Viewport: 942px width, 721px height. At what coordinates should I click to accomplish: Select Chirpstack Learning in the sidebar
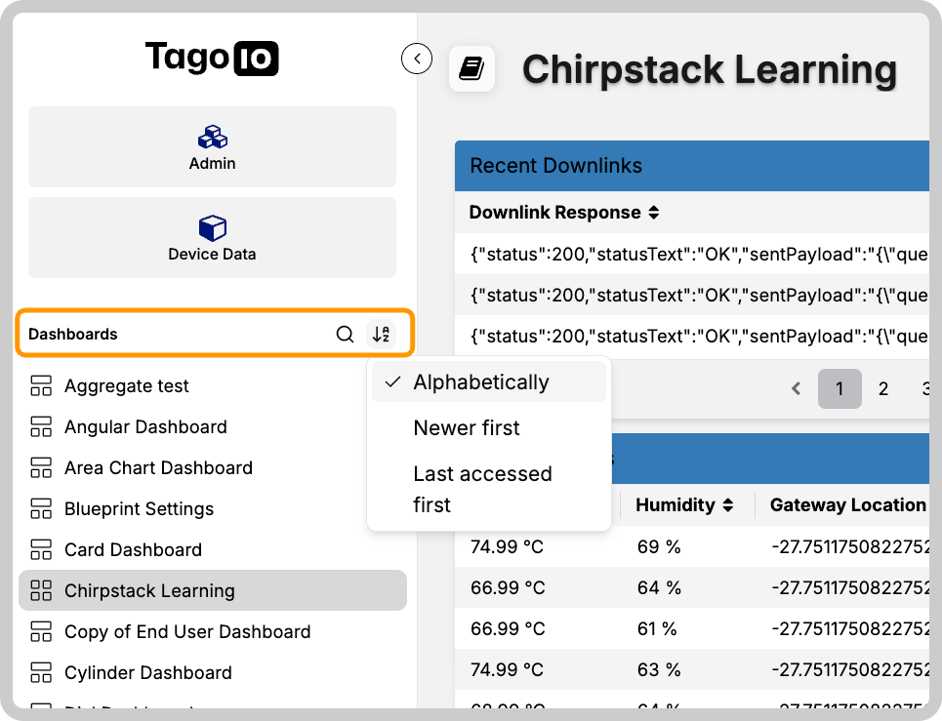213,590
